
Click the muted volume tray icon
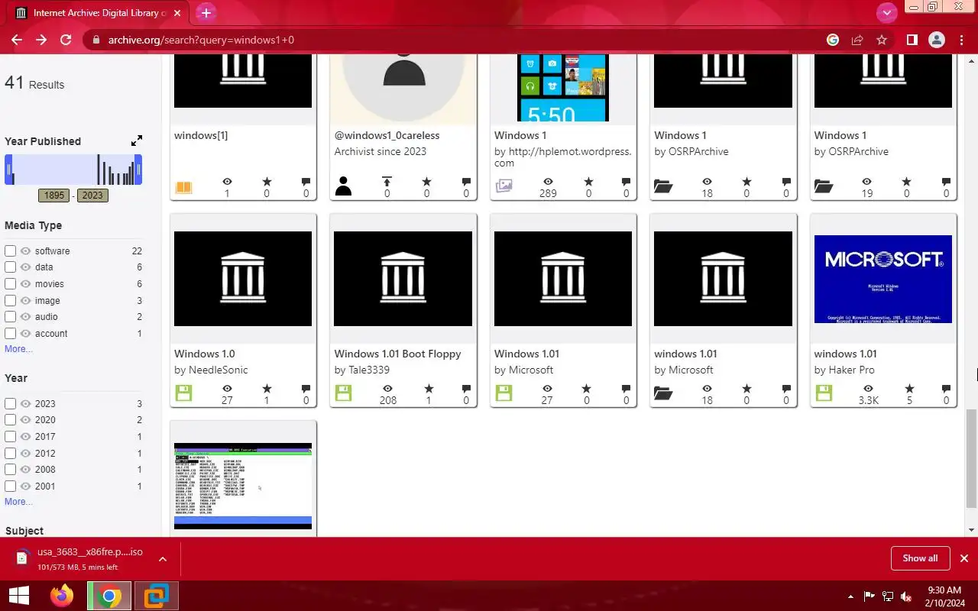click(x=906, y=596)
